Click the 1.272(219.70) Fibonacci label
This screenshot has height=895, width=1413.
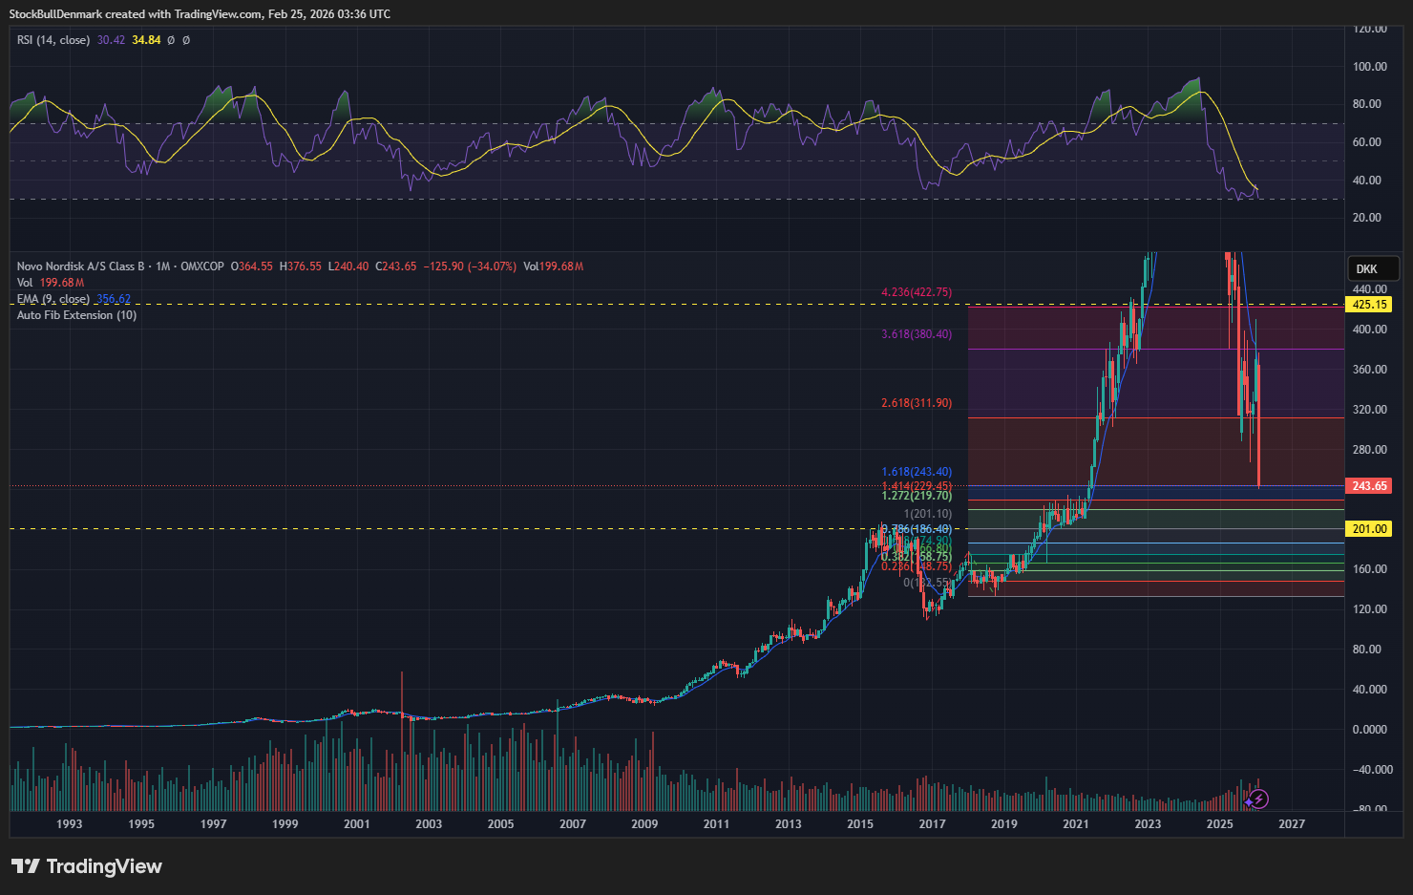coord(916,496)
